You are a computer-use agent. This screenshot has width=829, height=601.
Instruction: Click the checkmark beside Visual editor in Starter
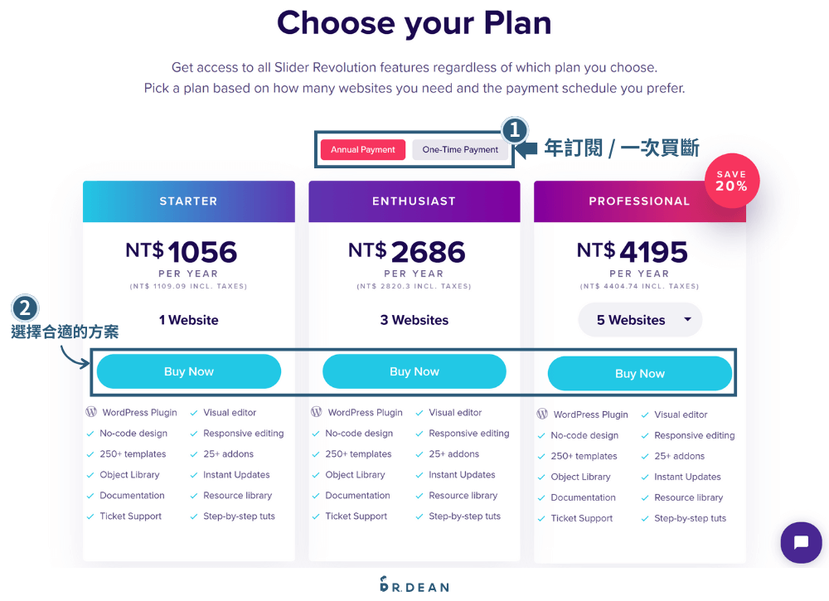tap(192, 412)
